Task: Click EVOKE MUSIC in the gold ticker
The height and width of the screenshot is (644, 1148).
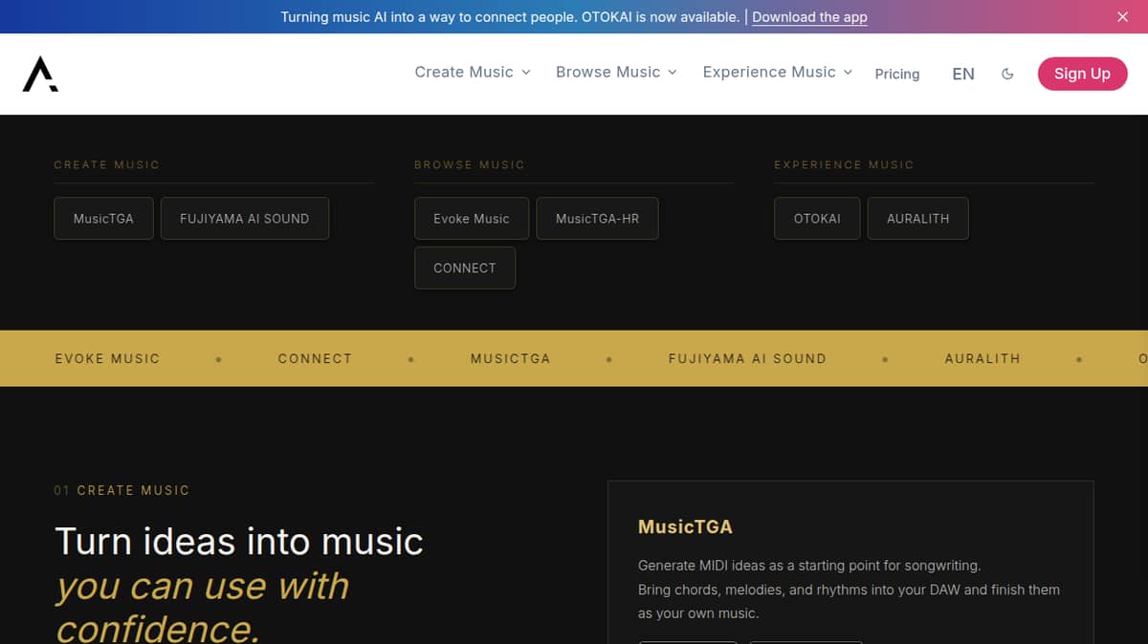Action: coord(107,358)
